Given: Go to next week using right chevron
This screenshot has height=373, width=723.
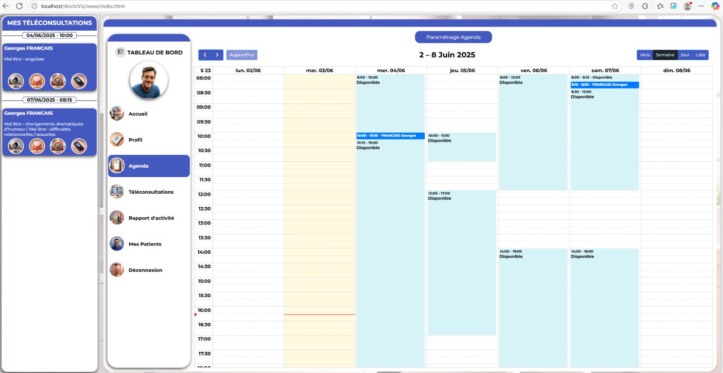Looking at the screenshot, I should pos(217,55).
